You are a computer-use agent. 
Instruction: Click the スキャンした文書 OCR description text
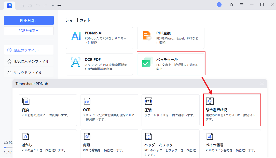tap(109, 117)
